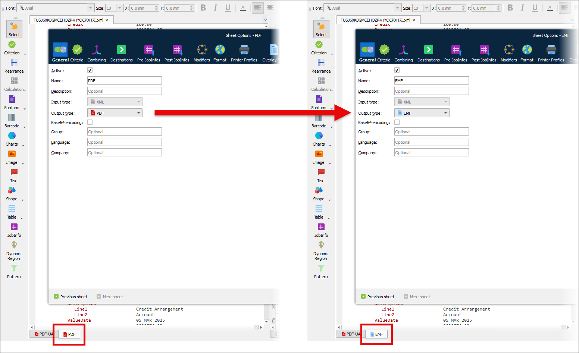Click Company field in EMF sheet options
Image resolution: width=579 pixels, height=353 pixels.
coord(432,152)
